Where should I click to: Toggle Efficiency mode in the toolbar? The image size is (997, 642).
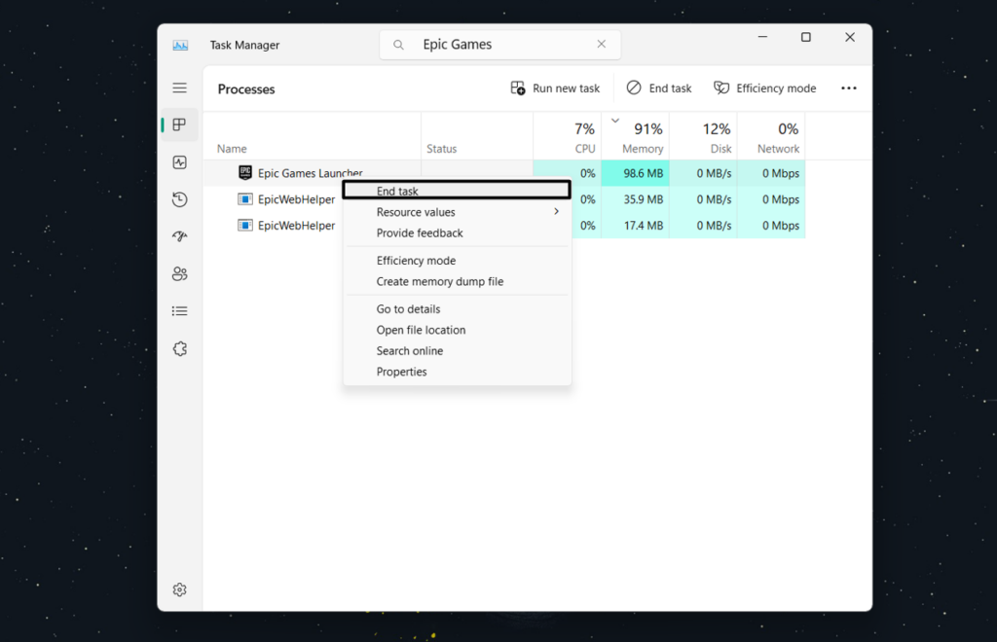(765, 88)
